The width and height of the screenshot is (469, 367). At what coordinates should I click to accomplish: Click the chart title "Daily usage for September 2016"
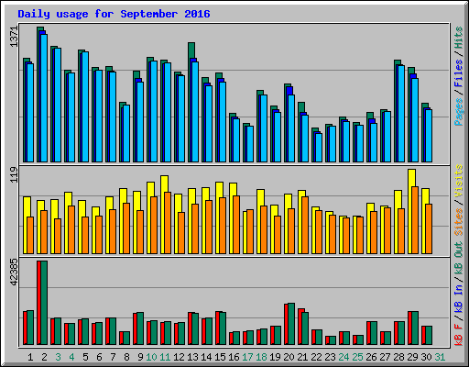[x=114, y=14]
